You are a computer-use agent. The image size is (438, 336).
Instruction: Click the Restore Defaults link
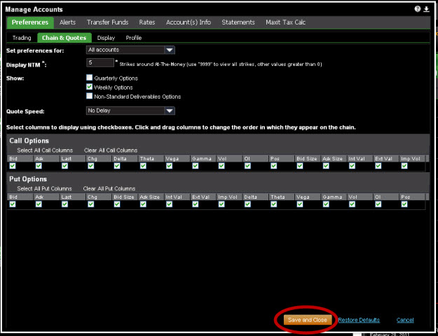(359, 320)
